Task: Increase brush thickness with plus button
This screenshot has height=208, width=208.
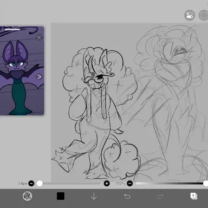Action: [107, 184]
